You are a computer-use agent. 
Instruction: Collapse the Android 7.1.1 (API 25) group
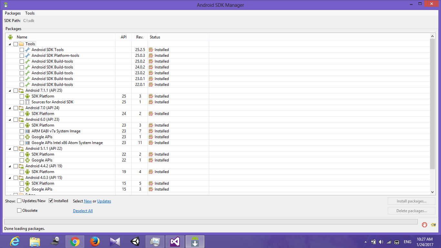tap(10, 91)
